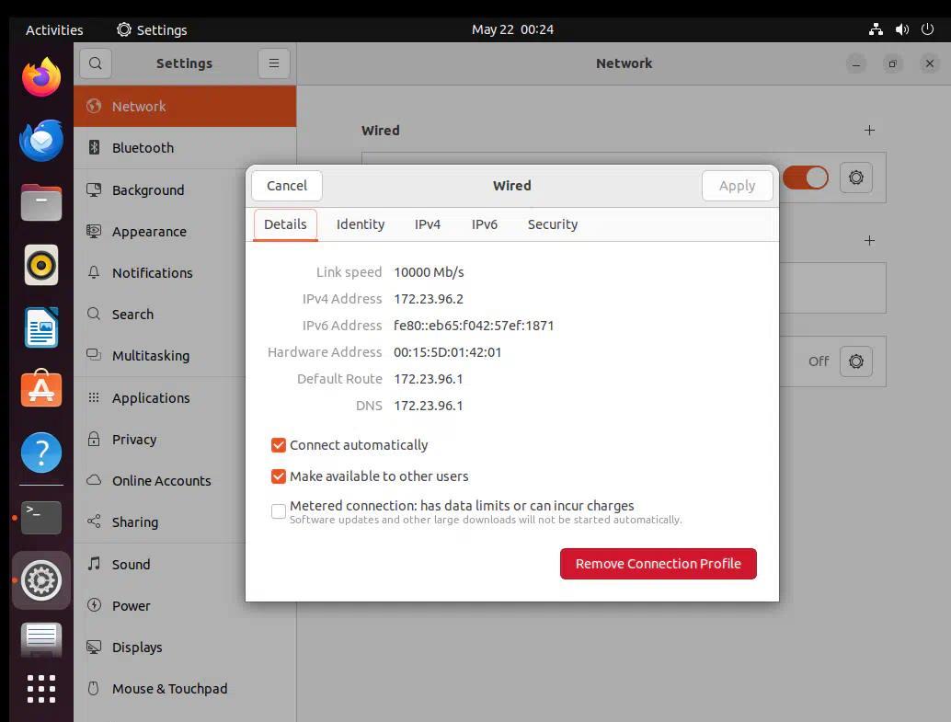Open the clock and calendar menu
The height and width of the screenshot is (722, 951).
tap(512, 29)
